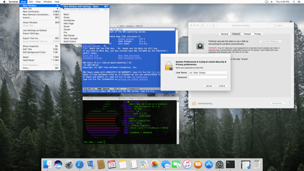Open System Preferences gear in dock

220,165
